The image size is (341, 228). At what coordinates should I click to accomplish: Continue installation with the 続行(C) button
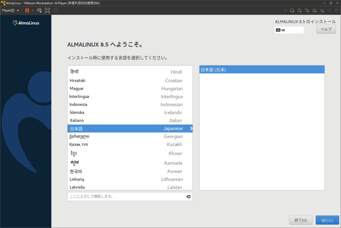pyautogui.click(x=327, y=220)
